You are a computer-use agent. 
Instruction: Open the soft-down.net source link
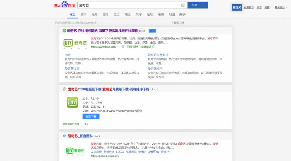[71, 124]
